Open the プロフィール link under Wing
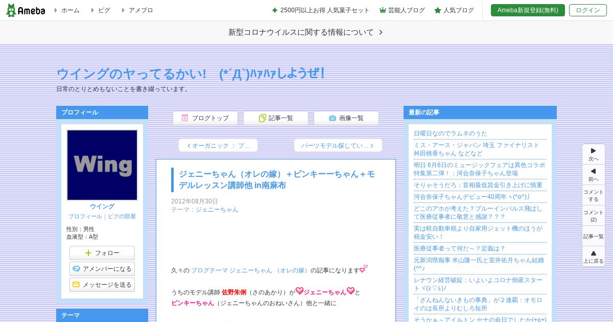613x322 pixels. pyautogui.click(x=85, y=216)
